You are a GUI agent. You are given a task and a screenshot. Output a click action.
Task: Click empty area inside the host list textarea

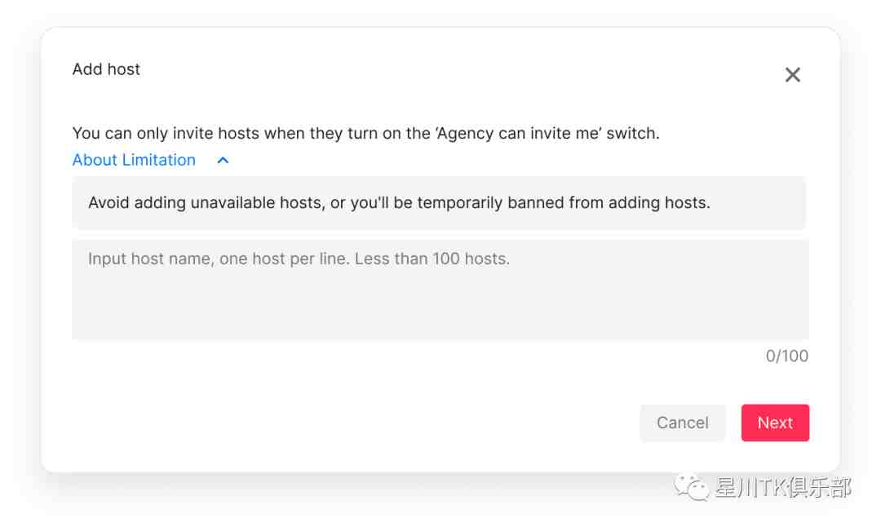[440, 306]
